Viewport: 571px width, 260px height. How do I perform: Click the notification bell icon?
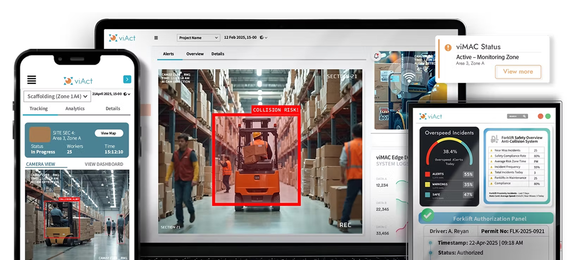pyautogui.click(x=376, y=56)
